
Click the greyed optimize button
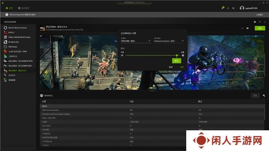coord(255,96)
